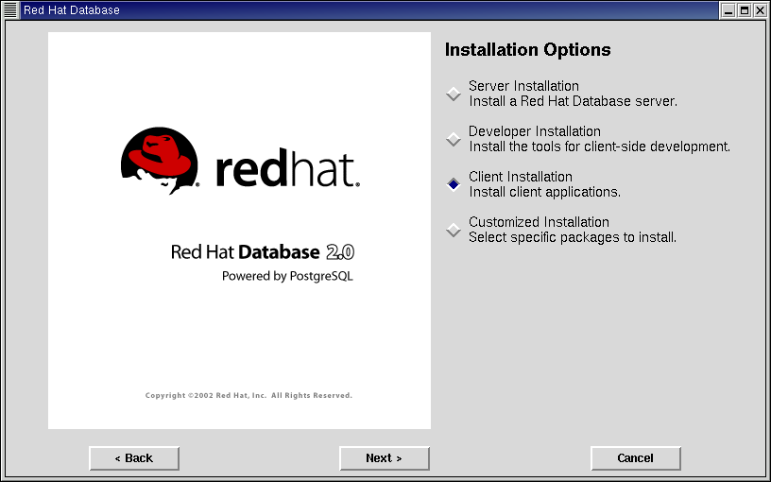Click the Red Hat logo image
Image resolution: width=771 pixels, height=482 pixels.
tap(240, 161)
